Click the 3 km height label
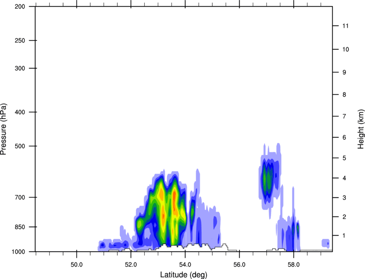Image resolution: width=365 pixels, height=279 pixels. tap(344, 197)
